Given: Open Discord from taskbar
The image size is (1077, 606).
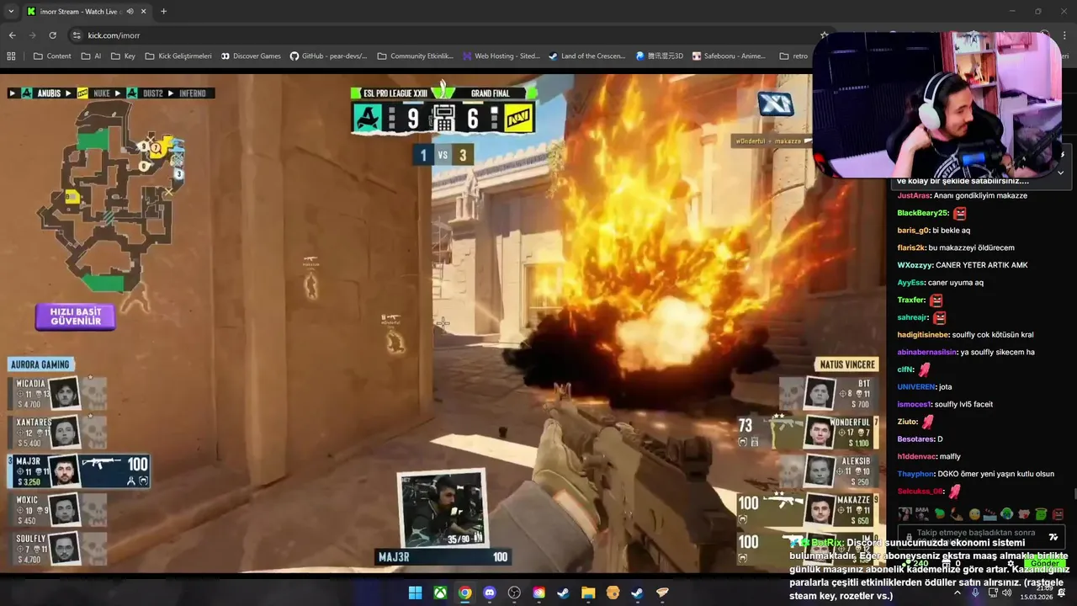Looking at the screenshot, I should [x=490, y=593].
